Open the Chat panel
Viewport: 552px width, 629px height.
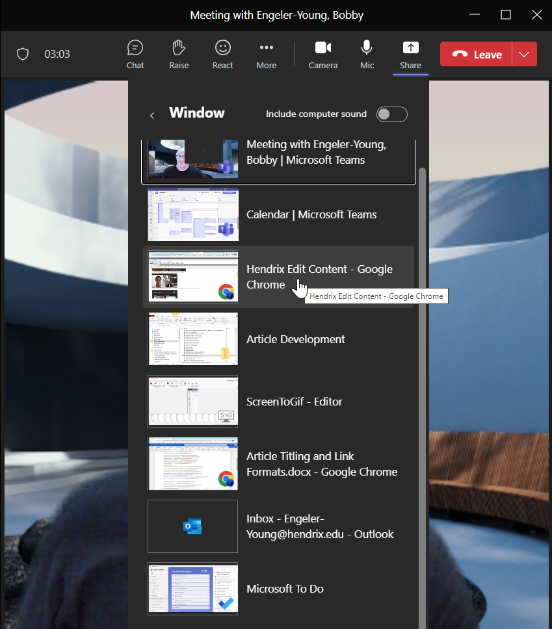tap(135, 55)
